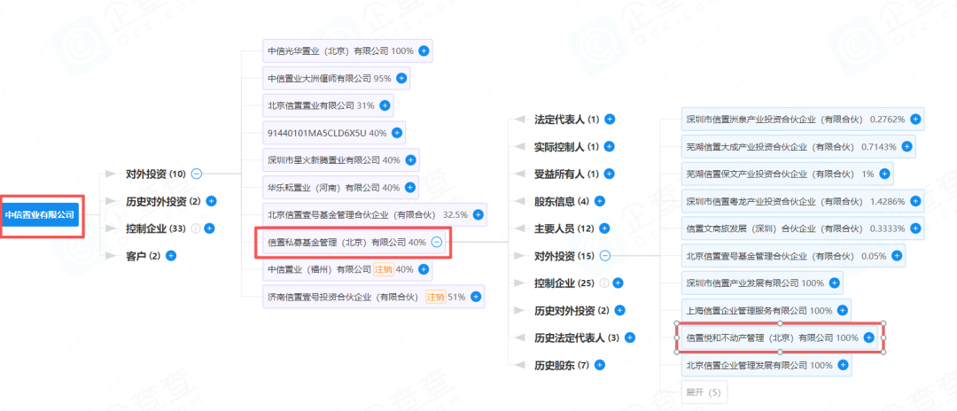Expand right 历史对外投资 (2) plus icon
The image size is (957, 411).
(x=619, y=310)
